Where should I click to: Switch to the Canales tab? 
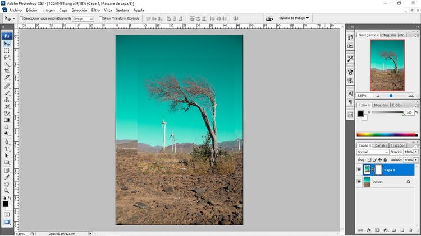pos(381,145)
